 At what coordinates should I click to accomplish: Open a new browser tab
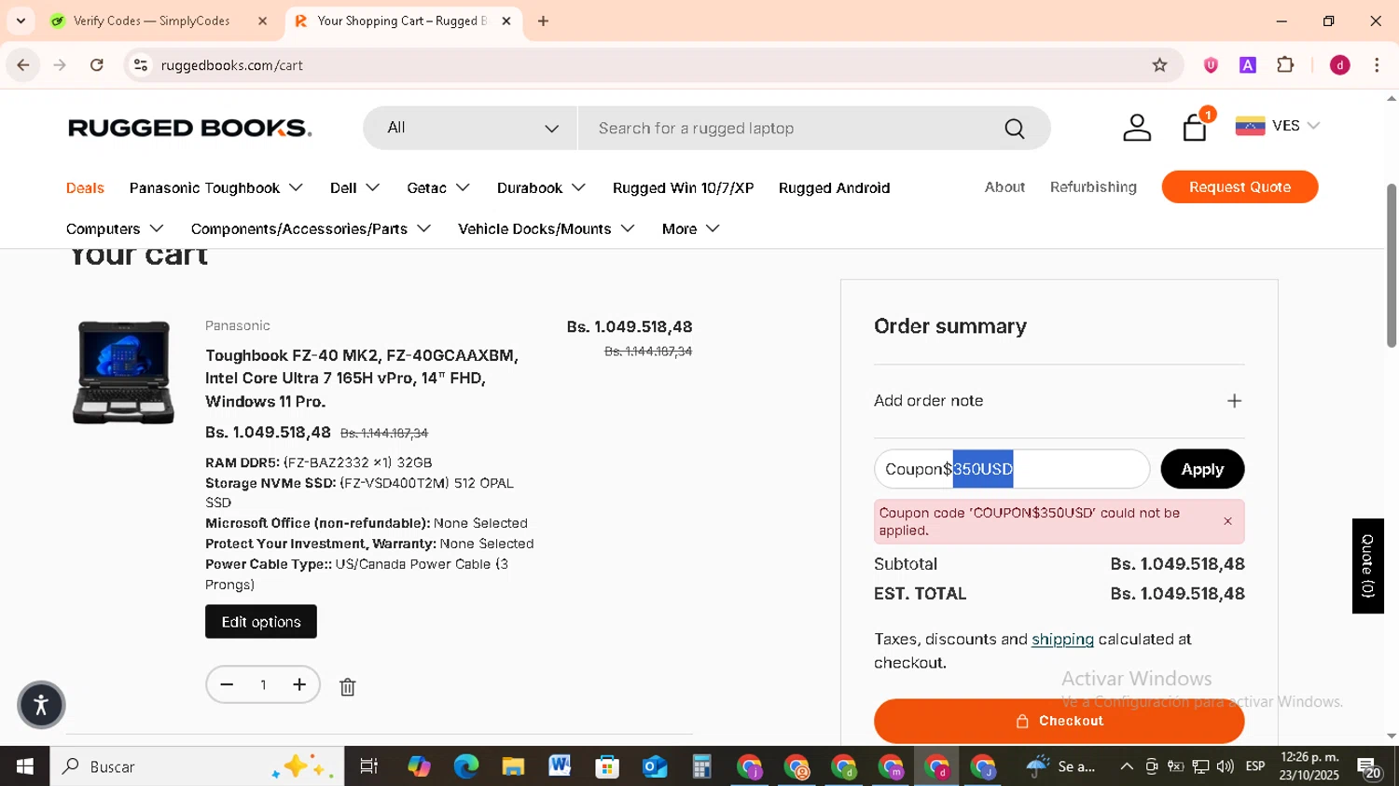coord(543,21)
